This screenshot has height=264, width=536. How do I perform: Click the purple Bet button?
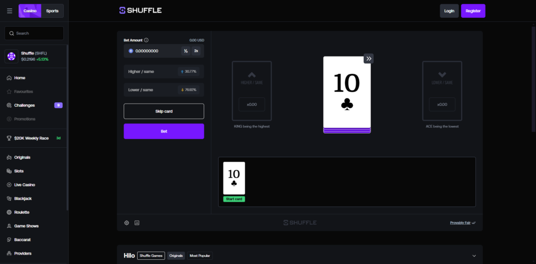pos(164,131)
